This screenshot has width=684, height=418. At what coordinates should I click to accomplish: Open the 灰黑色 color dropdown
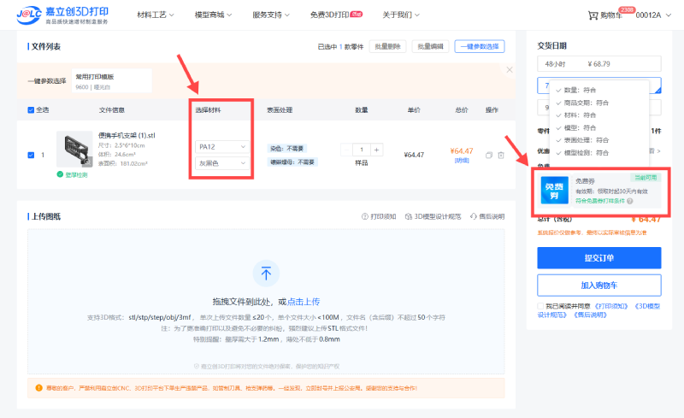(x=222, y=162)
